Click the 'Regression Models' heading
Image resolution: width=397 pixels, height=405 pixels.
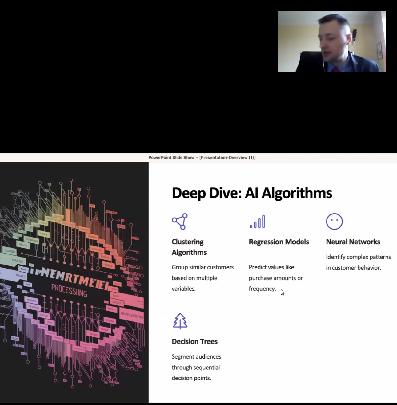click(279, 242)
